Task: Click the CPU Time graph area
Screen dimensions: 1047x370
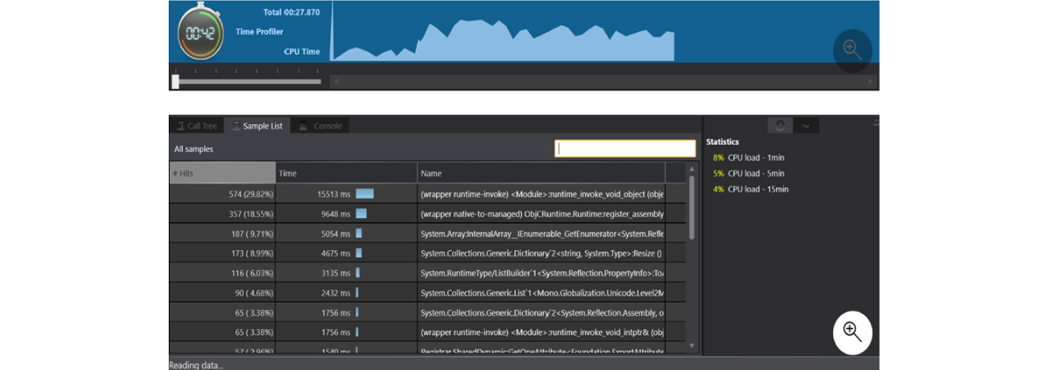Action: 502,32
